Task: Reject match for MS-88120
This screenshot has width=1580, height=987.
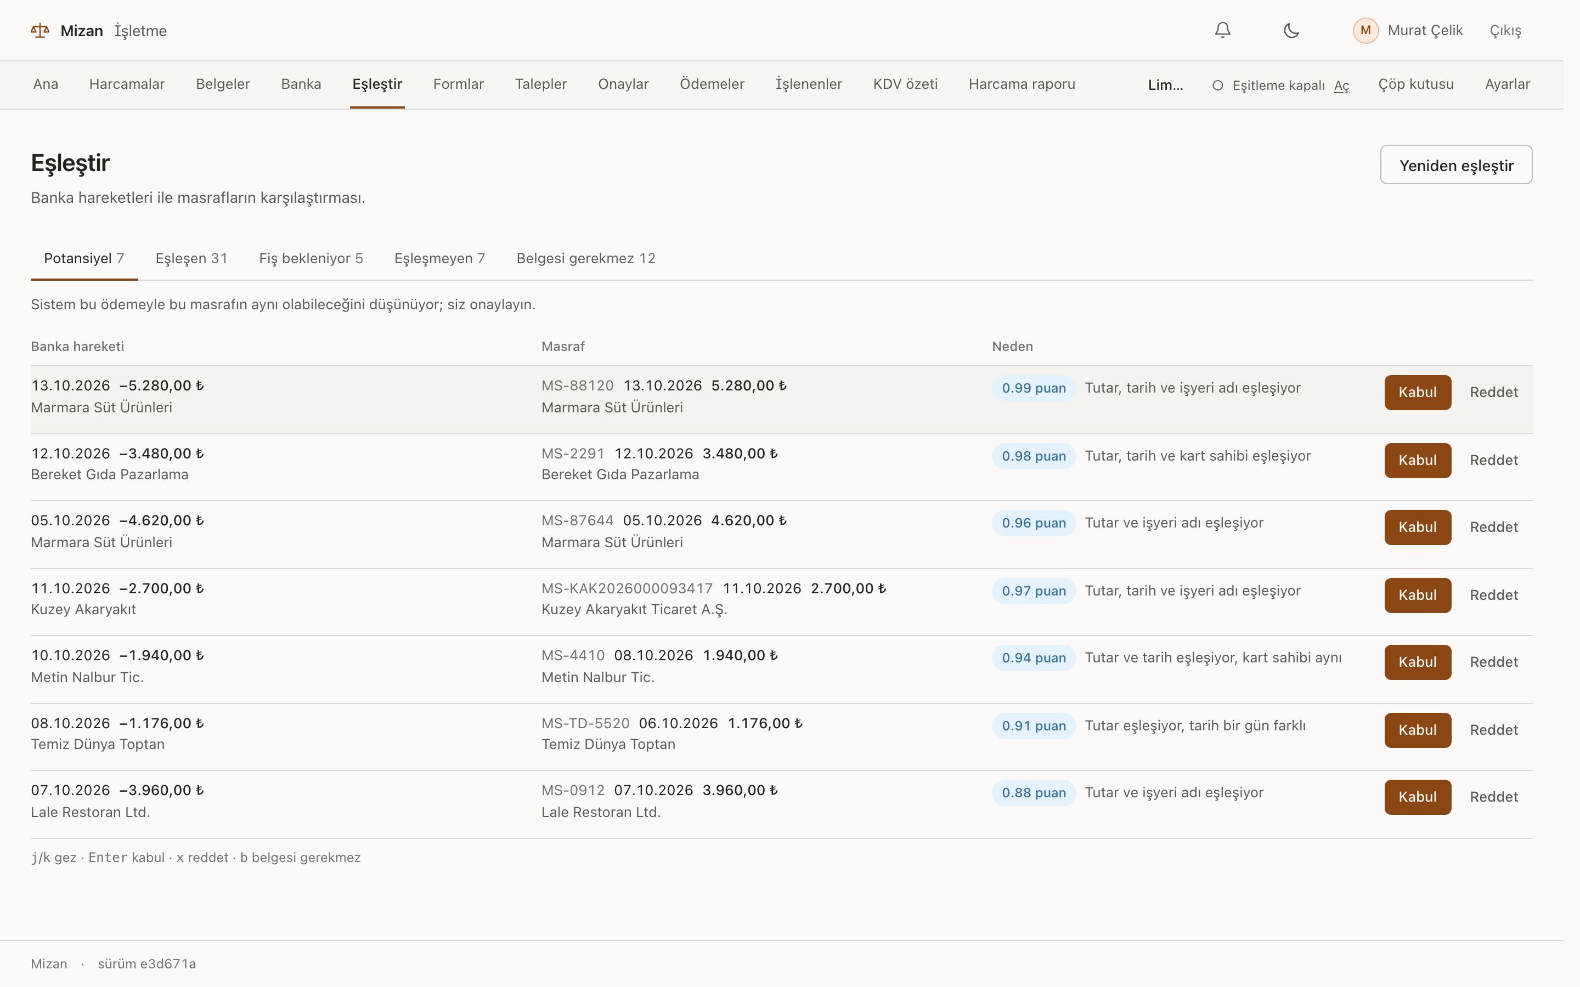Action: coord(1493,392)
